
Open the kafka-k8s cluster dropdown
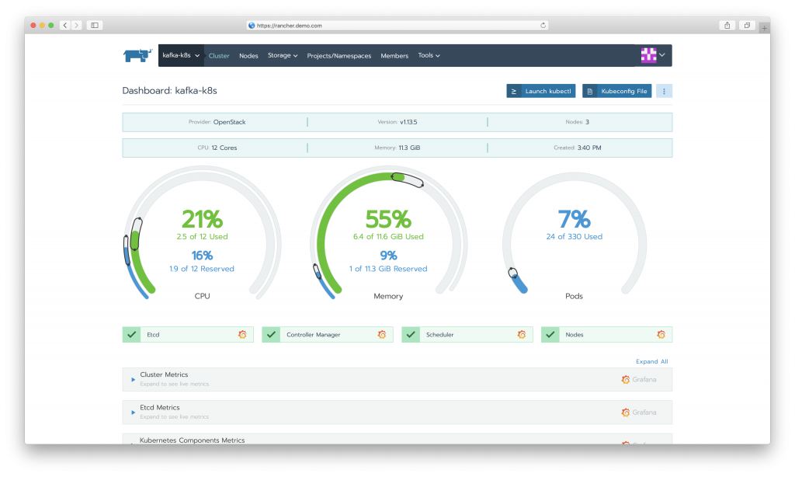click(x=181, y=55)
